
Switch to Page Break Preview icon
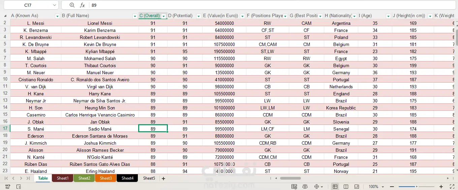pos(346,187)
